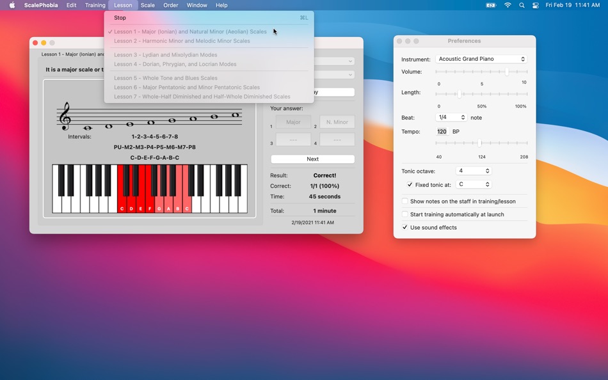608x380 pixels.
Task: Click interval text PU-M2-M3-P4-P5-M6-M7-P8
Action: [155, 147]
